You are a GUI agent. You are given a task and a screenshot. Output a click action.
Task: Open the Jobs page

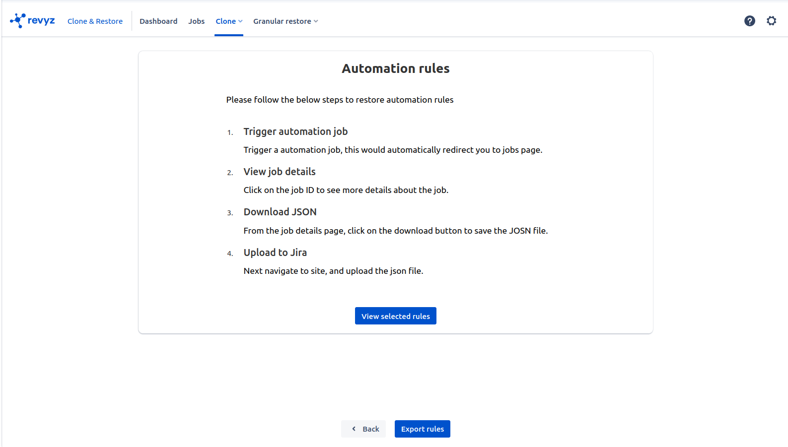[x=196, y=21]
